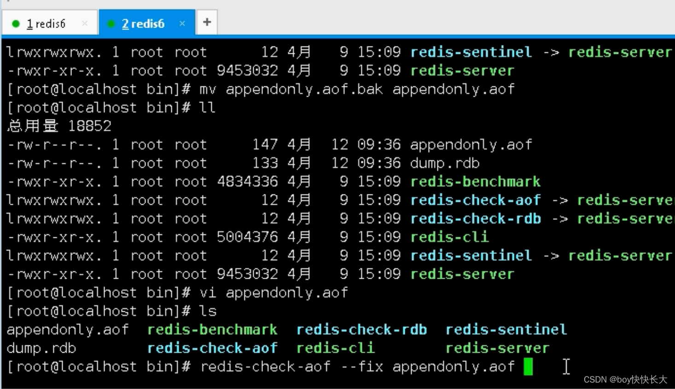Select the 2 redis6 tab
Screen dimensions: 675x389
pos(146,23)
